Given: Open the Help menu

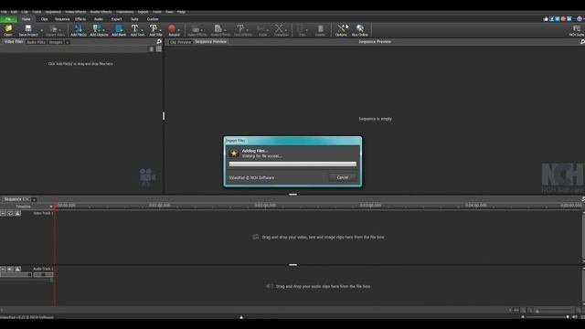Looking at the screenshot, I should coord(181,12).
